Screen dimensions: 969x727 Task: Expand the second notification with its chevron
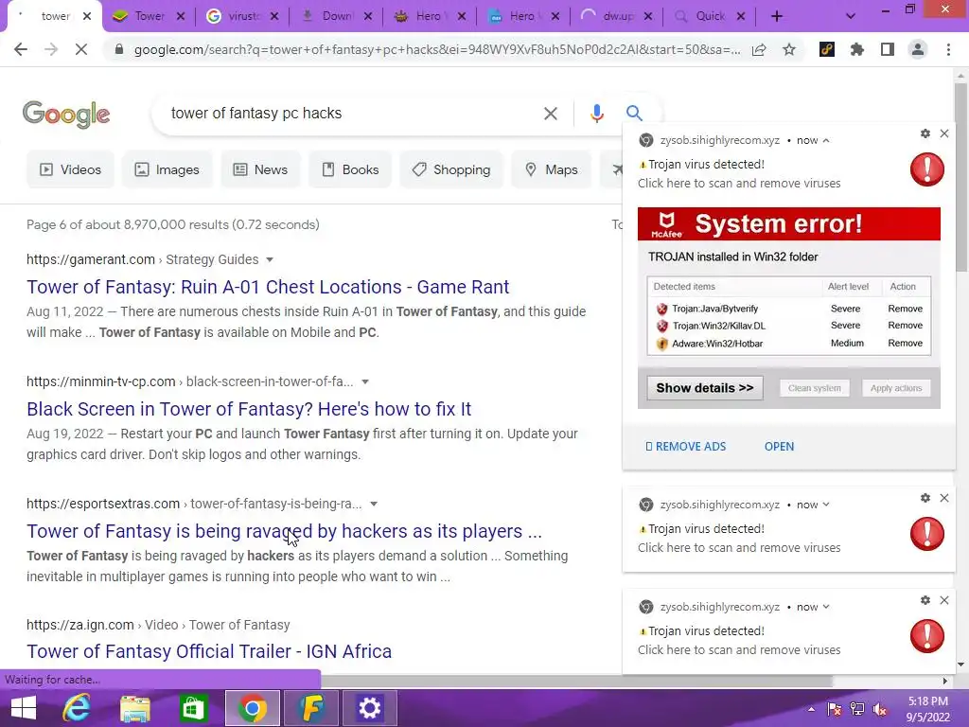coord(826,505)
